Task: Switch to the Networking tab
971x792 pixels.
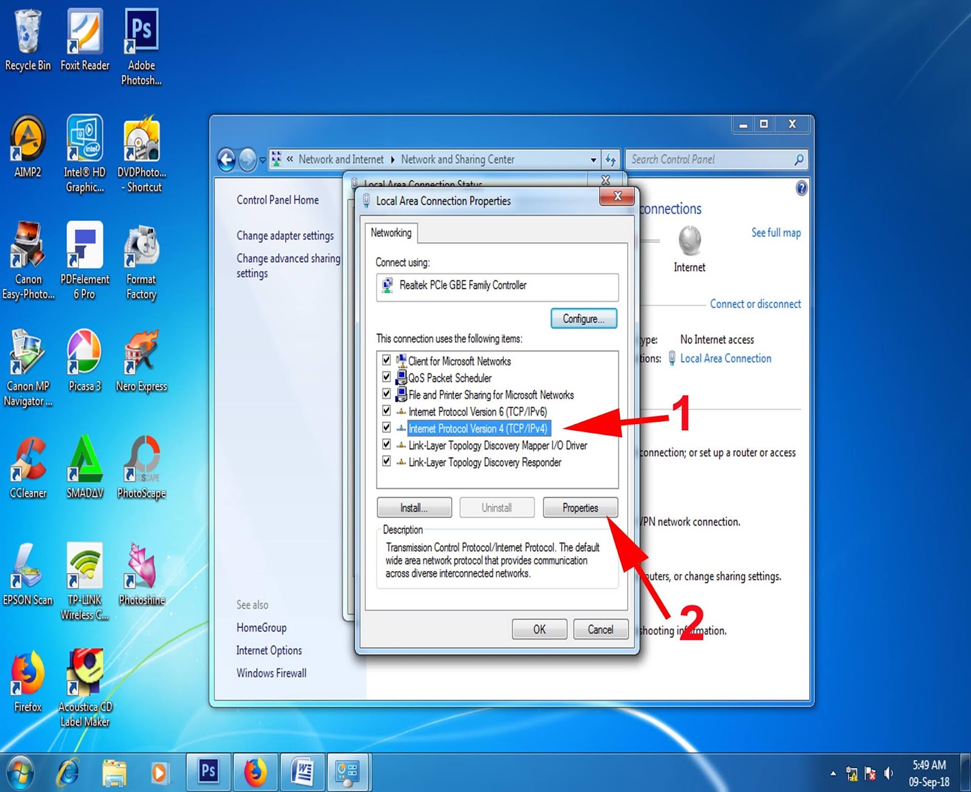Action: click(x=391, y=233)
